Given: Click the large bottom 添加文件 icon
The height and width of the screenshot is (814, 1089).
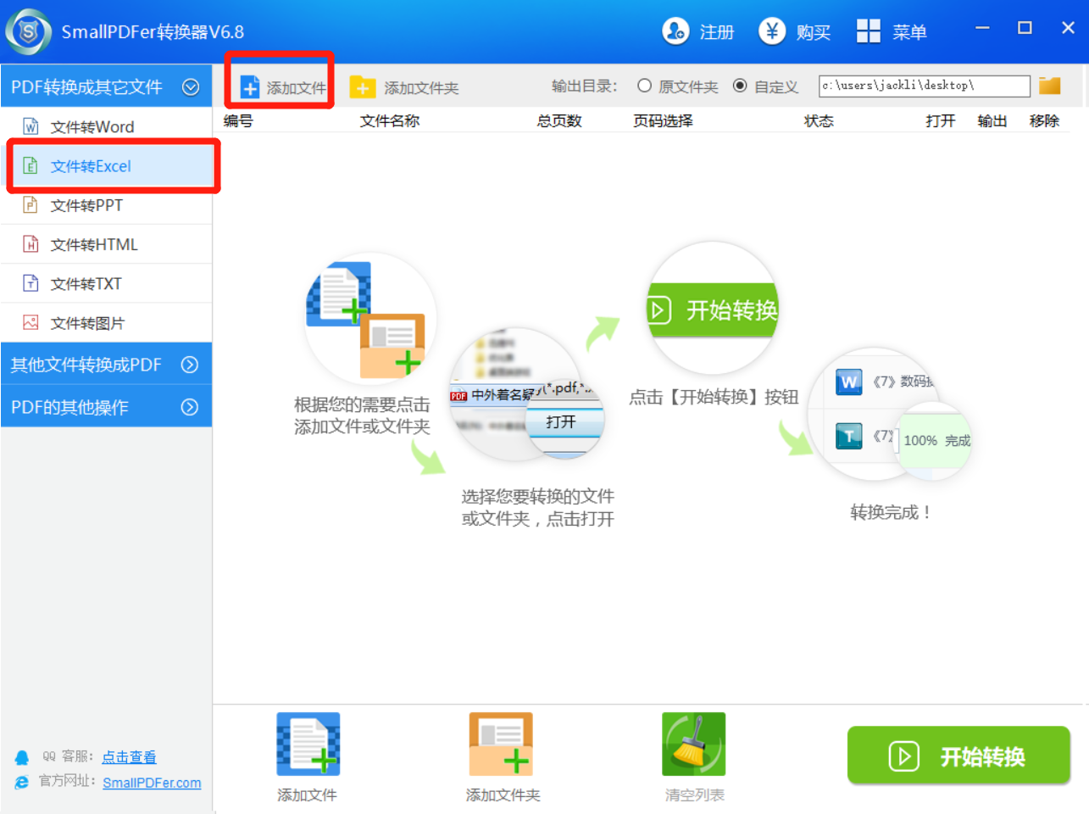Looking at the screenshot, I should 308,744.
